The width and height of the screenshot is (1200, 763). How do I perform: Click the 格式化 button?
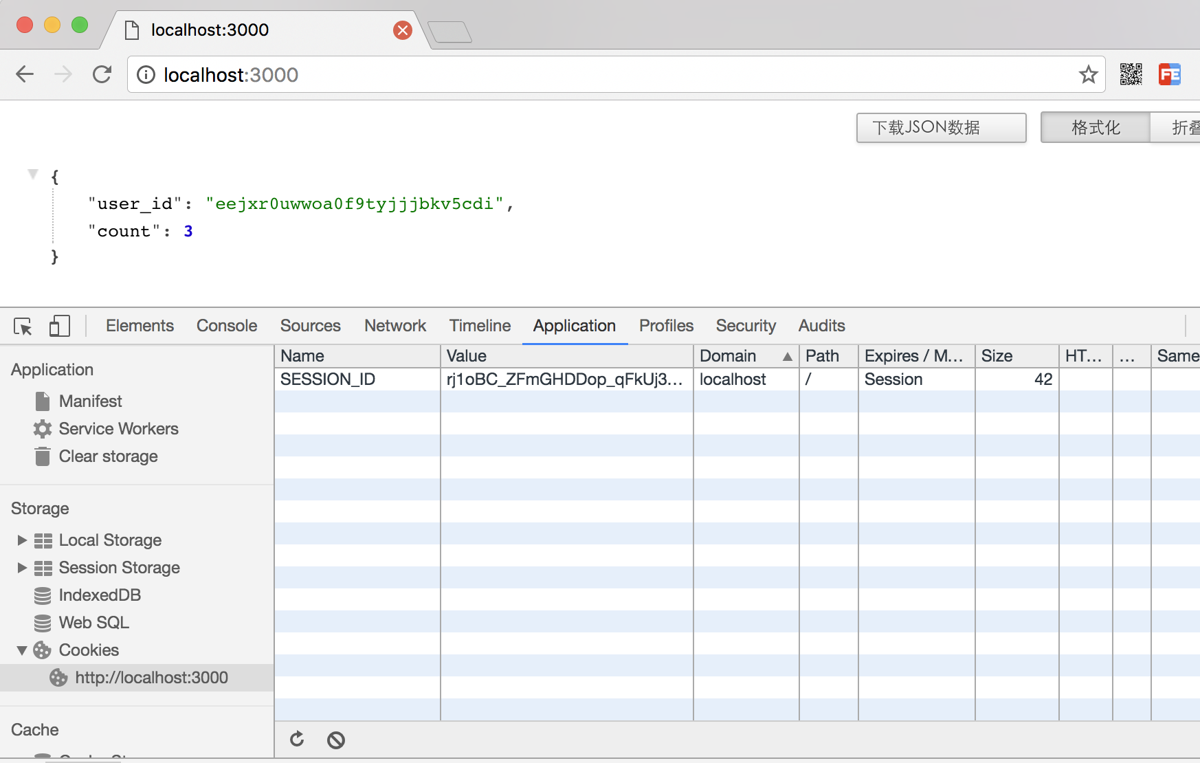[1096, 128]
